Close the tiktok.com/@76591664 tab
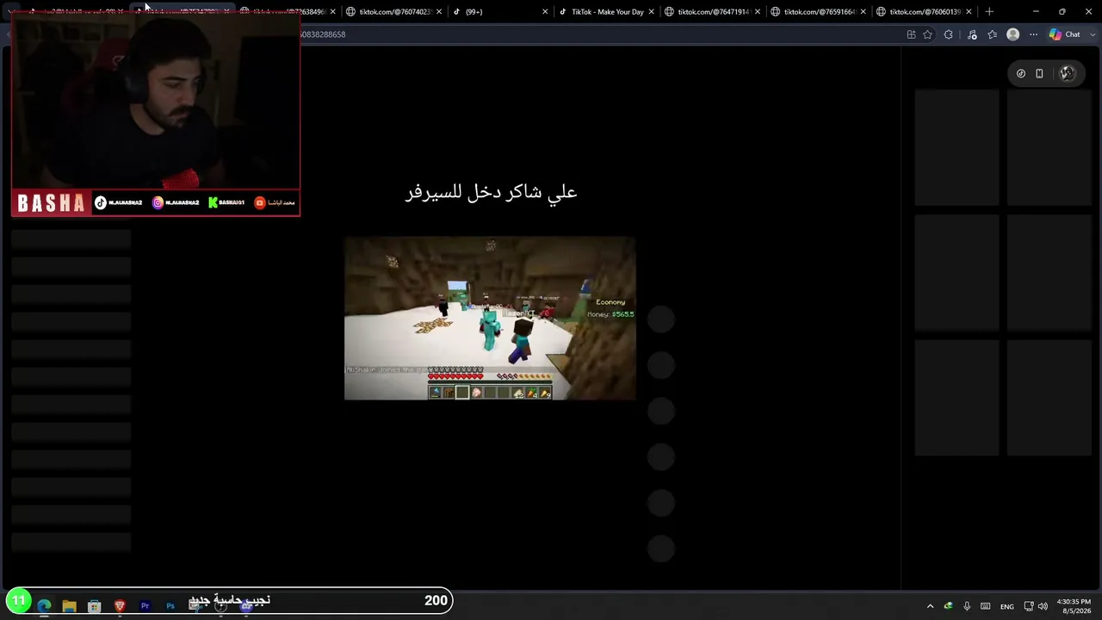Viewport: 1102px width, 620px height. tap(863, 12)
